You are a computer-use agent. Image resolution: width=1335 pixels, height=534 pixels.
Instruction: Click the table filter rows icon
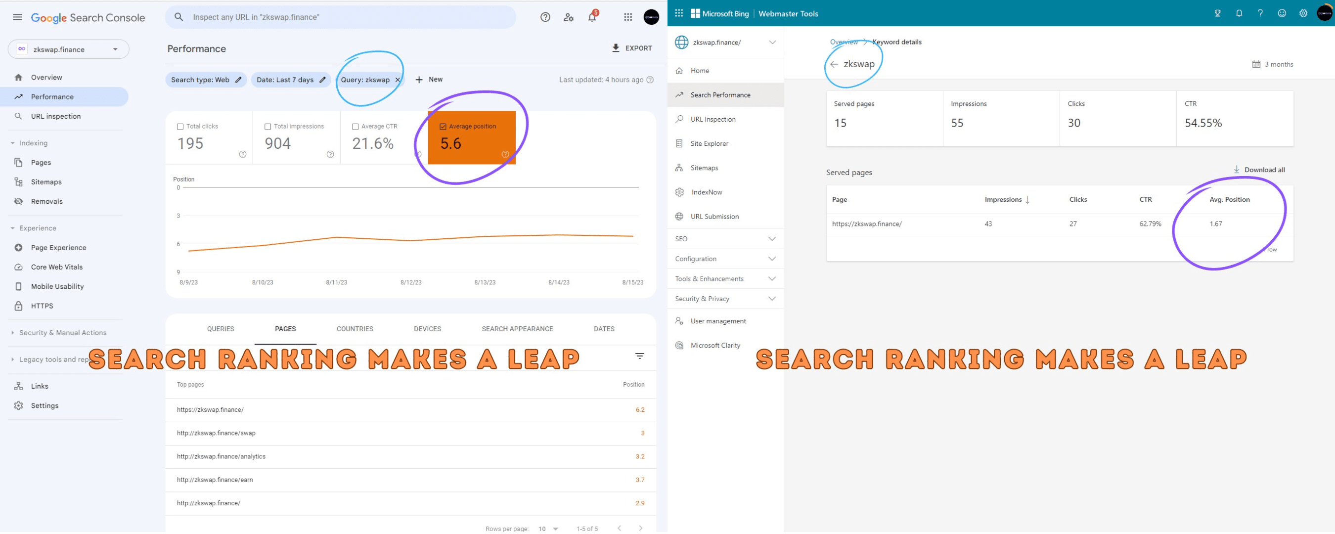pos(639,356)
